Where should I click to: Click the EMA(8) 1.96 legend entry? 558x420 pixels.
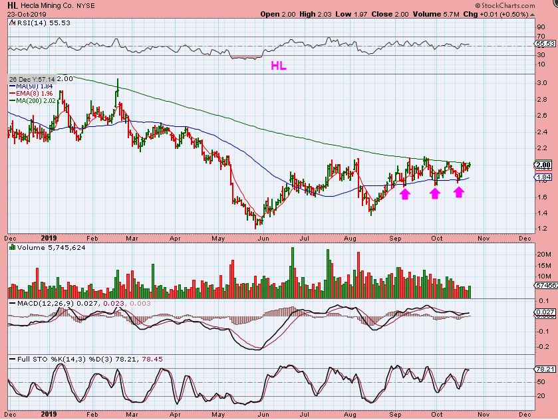point(31,94)
